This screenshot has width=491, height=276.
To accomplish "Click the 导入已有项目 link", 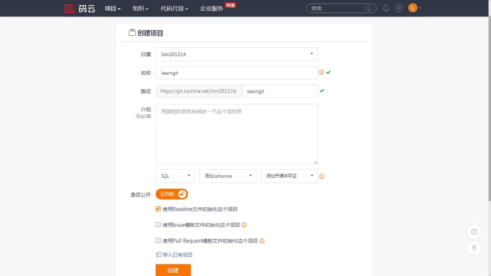I will [x=178, y=255].
